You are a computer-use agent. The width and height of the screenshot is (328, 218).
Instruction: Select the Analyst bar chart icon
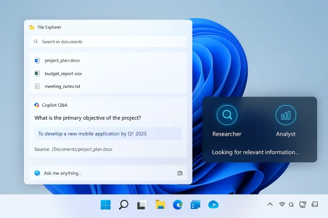coord(286,115)
